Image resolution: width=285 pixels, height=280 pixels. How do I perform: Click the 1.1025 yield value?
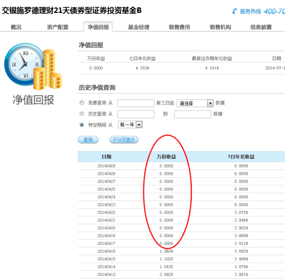point(166,259)
